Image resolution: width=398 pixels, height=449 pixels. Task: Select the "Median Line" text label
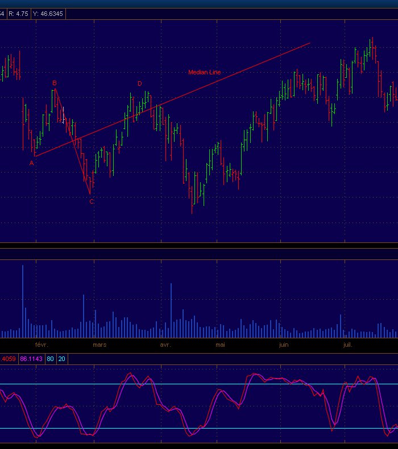tap(205, 73)
